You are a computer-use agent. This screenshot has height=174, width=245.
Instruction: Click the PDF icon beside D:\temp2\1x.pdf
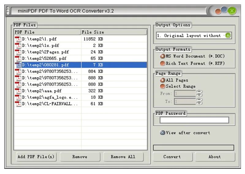click(18, 46)
